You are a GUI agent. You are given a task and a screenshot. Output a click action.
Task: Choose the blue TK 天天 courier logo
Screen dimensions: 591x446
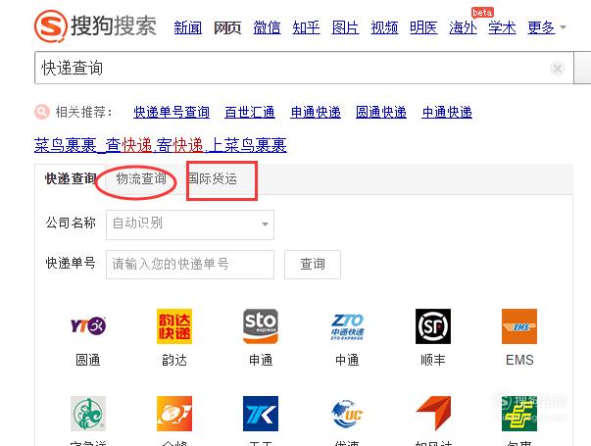[x=261, y=414]
